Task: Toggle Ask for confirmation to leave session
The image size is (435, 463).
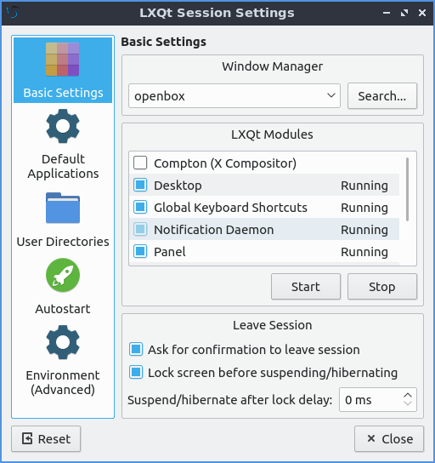Action: pyautogui.click(x=136, y=349)
